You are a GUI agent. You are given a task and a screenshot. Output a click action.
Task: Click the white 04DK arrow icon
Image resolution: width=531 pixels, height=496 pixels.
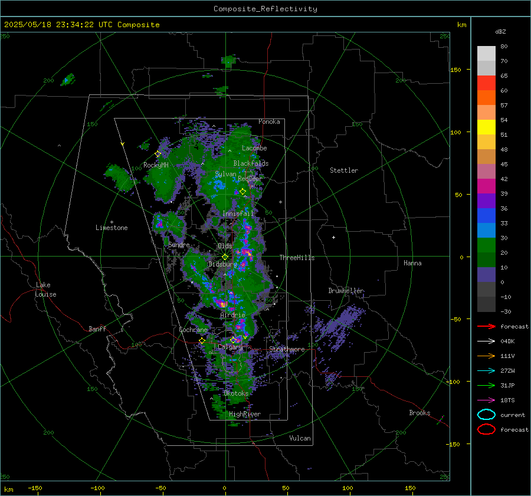pyautogui.click(x=486, y=341)
